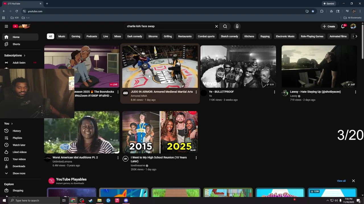This screenshot has width=364, height=204.
Task: Open Watch later in the sidebar
Action: click(x=20, y=145)
